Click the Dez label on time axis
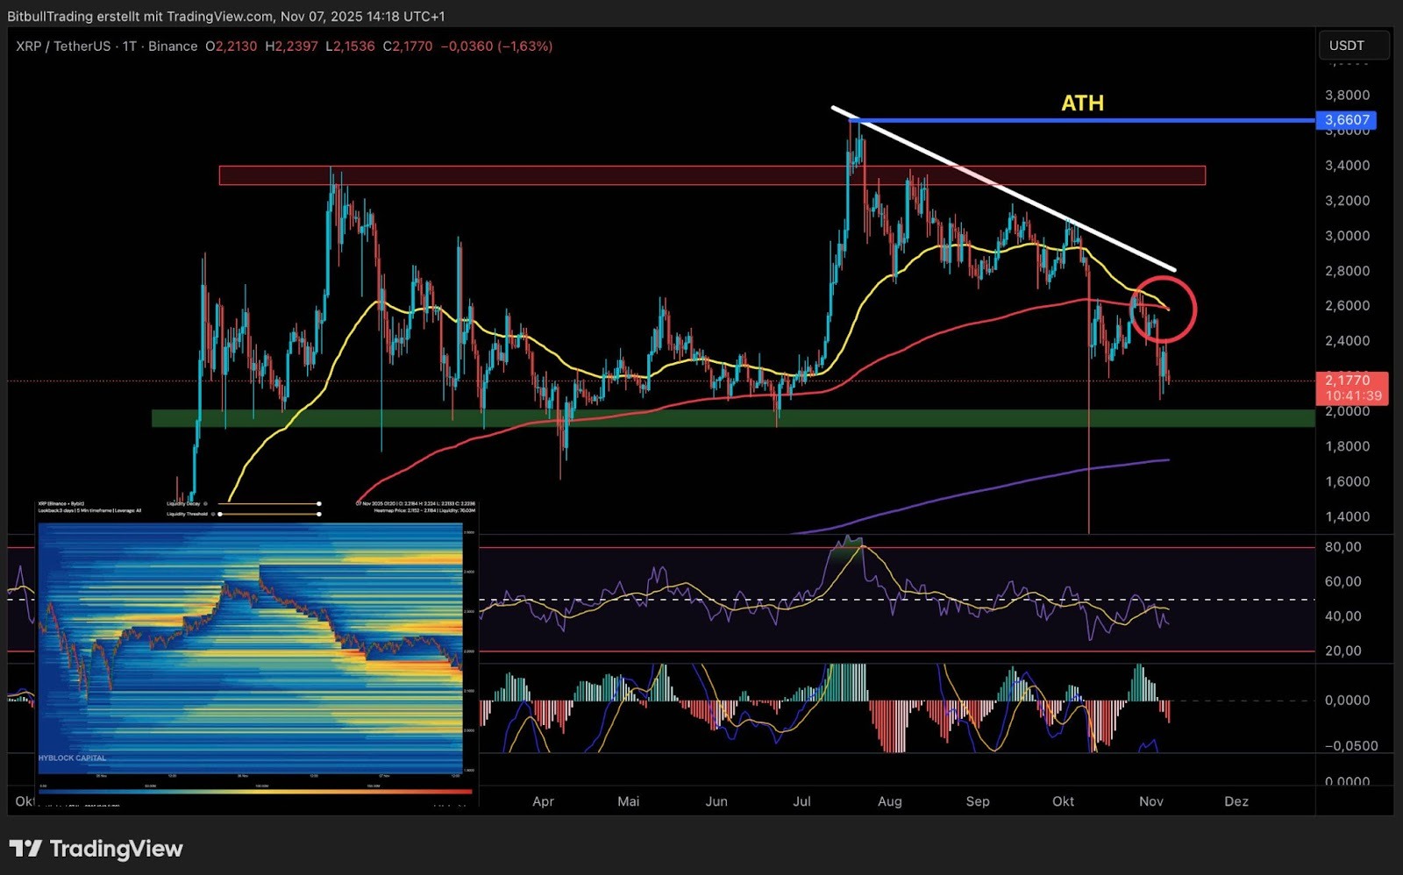Screen dimensions: 1403x875 [x=1236, y=801]
